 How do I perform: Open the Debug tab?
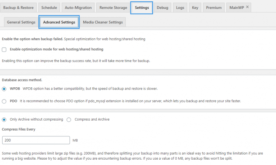pyautogui.click(x=162, y=8)
